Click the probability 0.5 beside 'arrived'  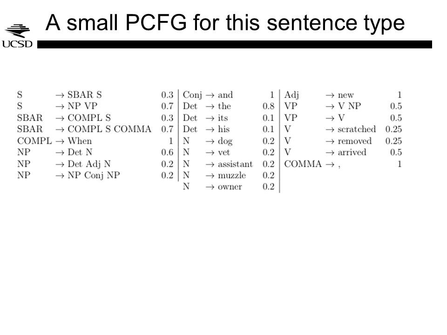click(x=396, y=152)
